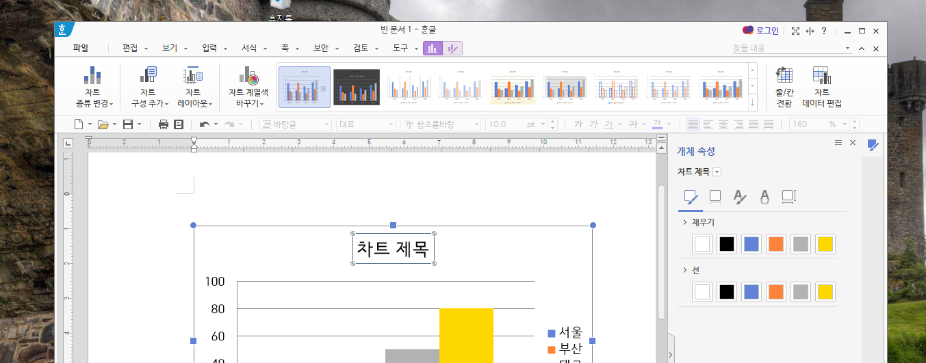Click the print preview icon
Screen dimensions: 926x363
point(179,124)
